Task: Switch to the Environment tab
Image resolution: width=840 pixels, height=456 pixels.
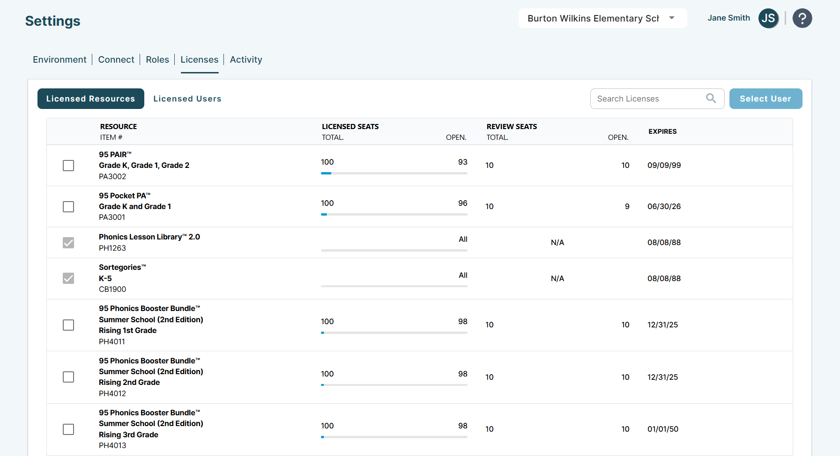Action: tap(59, 59)
